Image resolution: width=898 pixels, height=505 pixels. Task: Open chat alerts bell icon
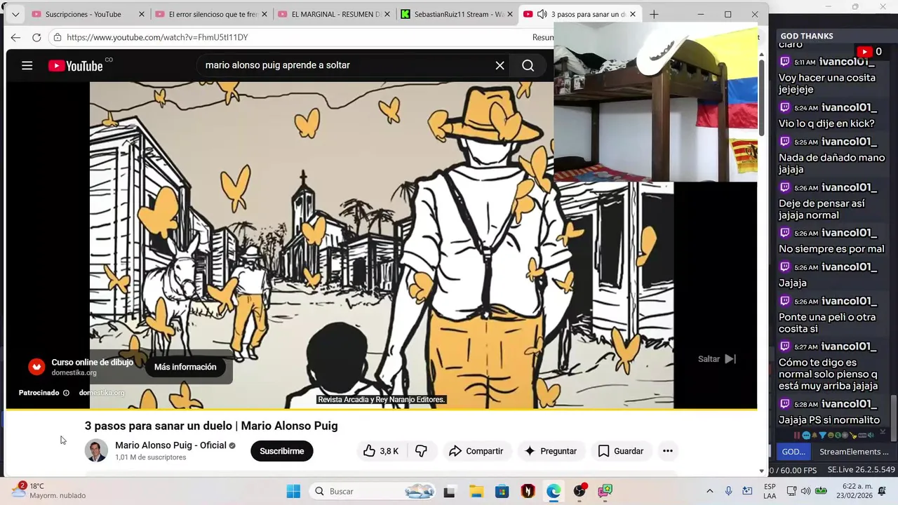815,436
